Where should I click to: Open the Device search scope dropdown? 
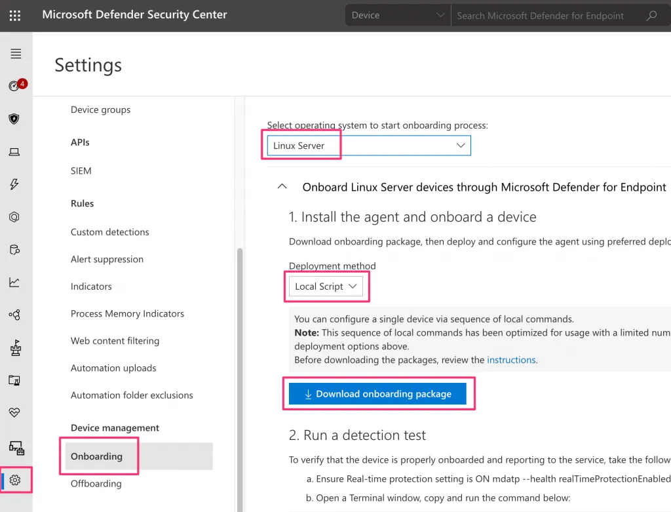pyautogui.click(x=398, y=16)
